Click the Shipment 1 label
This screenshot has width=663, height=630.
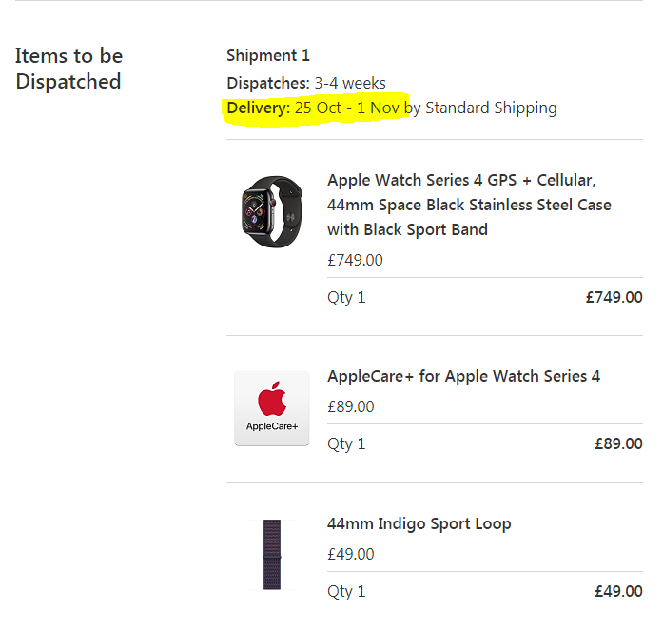click(268, 55)
